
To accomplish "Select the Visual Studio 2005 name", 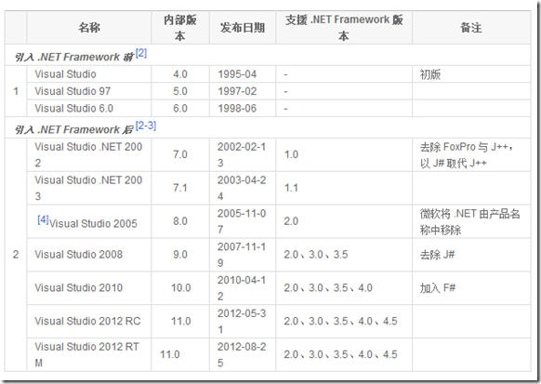I will click(x=93, y=223).
